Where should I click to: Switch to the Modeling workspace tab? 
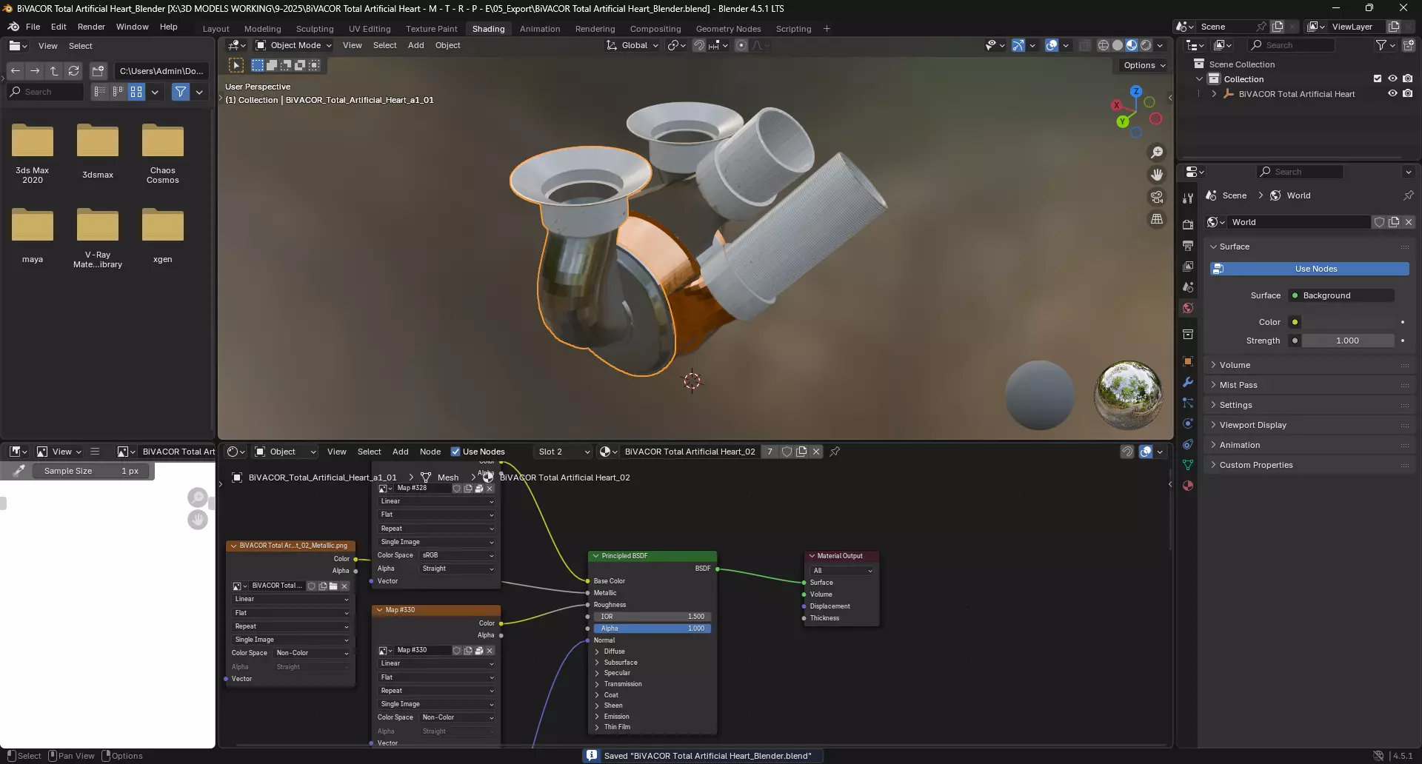coord(262,29)
